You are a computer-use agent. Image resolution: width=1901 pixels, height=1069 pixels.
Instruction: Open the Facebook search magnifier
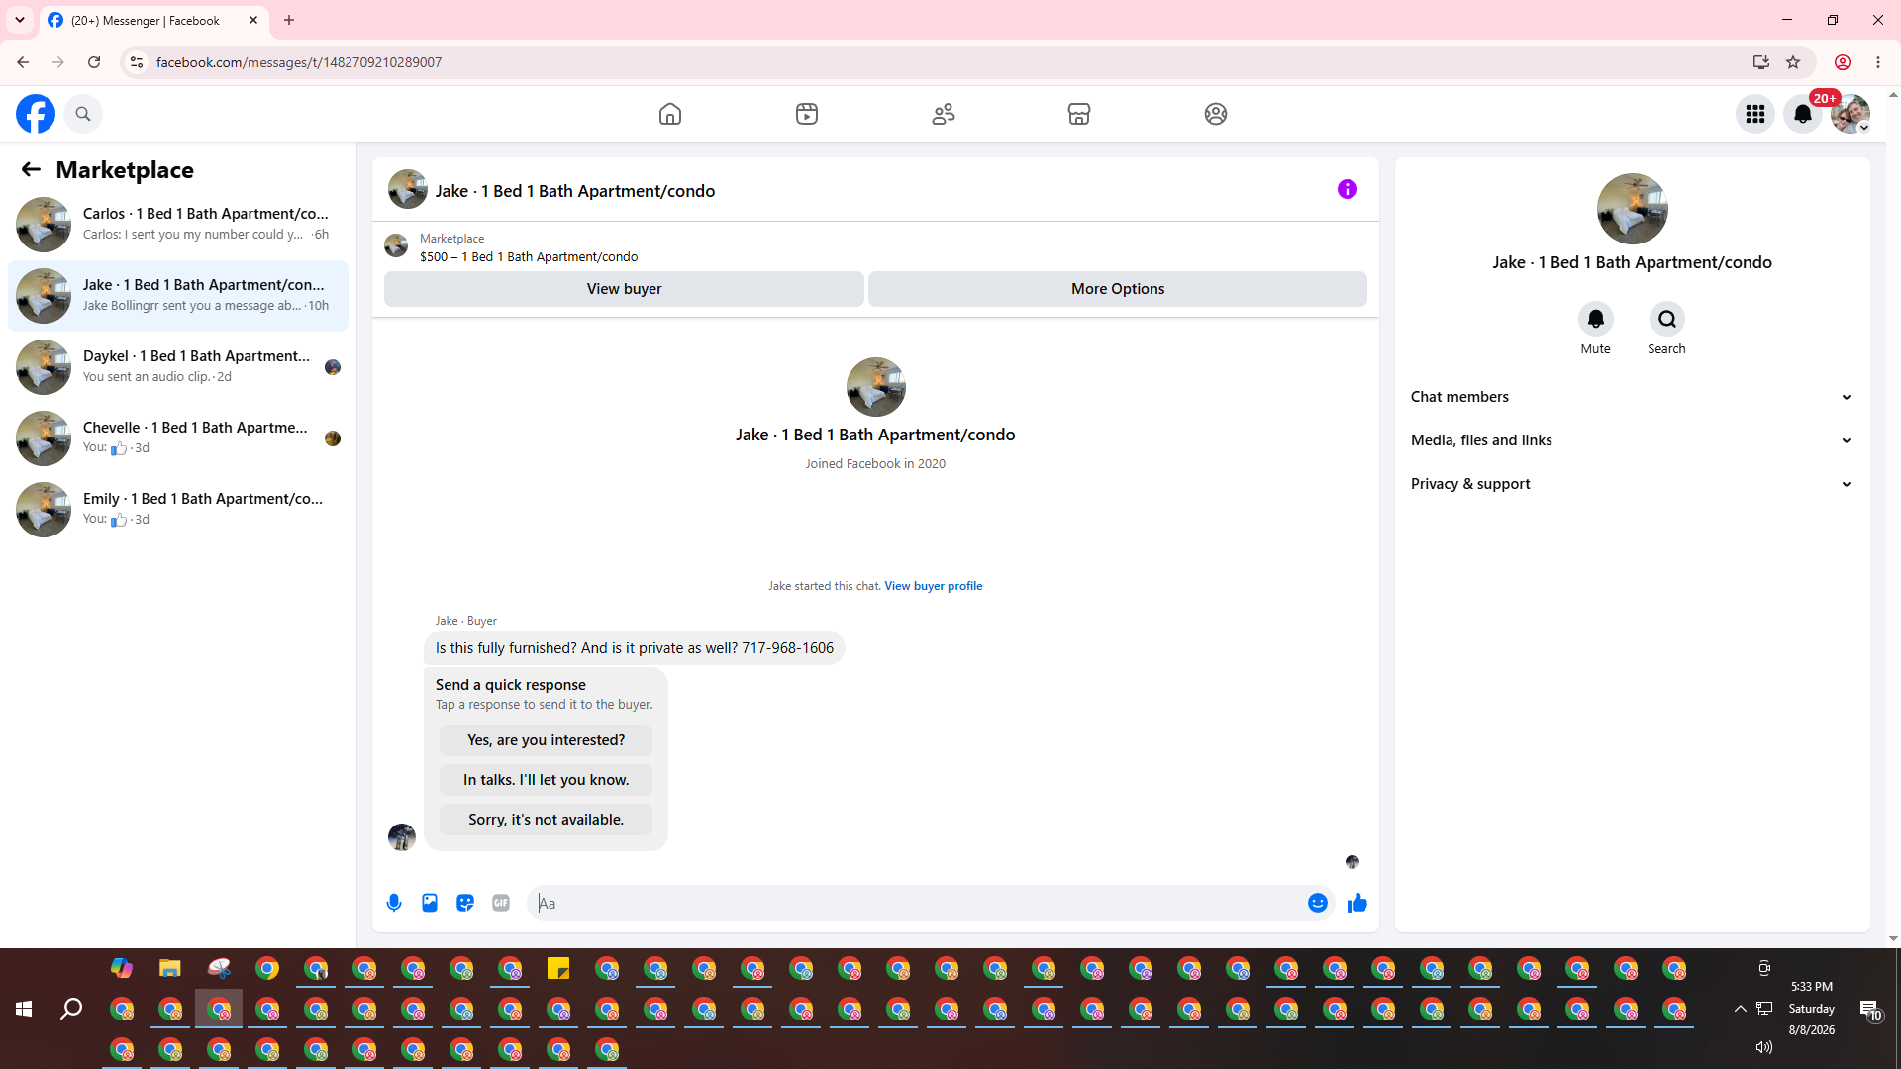click(x=83, y=114)
